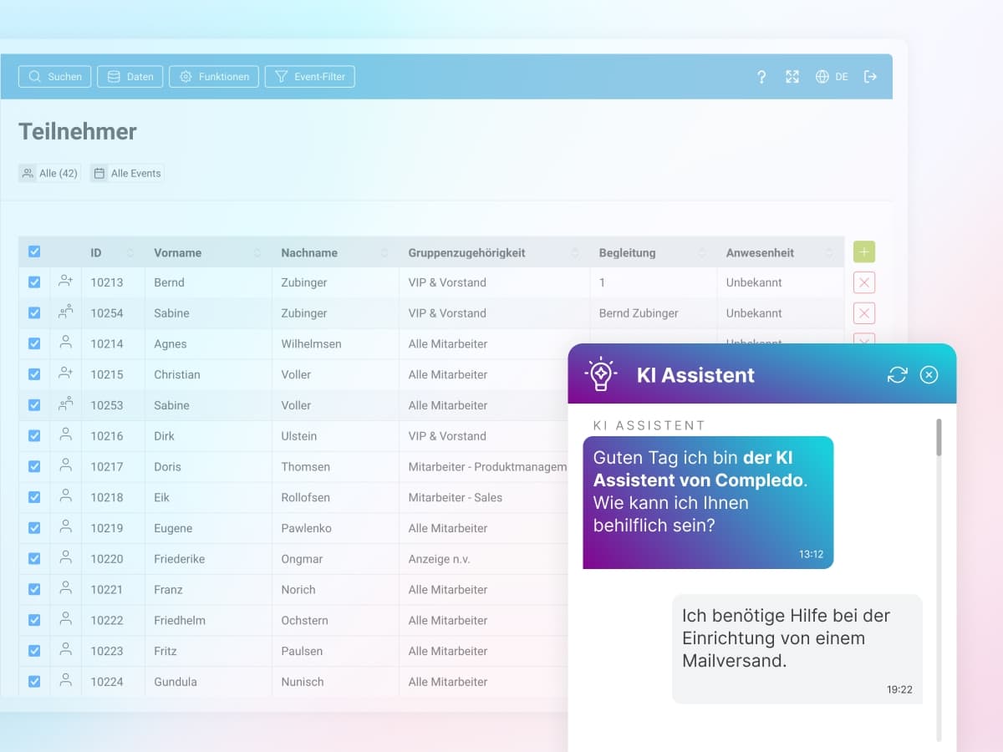
Task: Uncheck the checkbox for Doris Thomsen
Action: pos(34,466)
